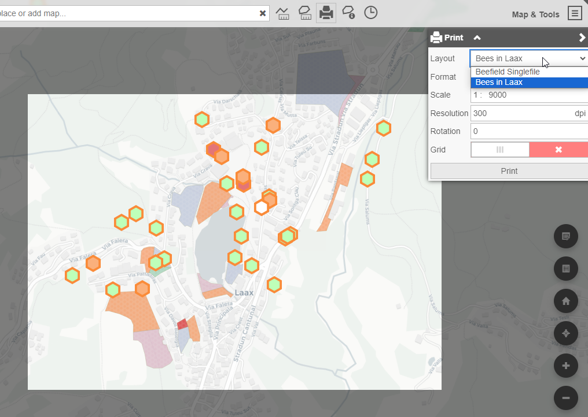
Task: Collapse the Print panel with up chevron
Action: coord(477,38)
